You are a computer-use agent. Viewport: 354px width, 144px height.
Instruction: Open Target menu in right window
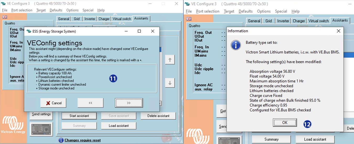click(x=229, y=11)
